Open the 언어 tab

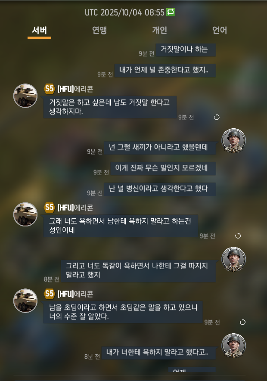pyautogui.click(x=220, y=31)
